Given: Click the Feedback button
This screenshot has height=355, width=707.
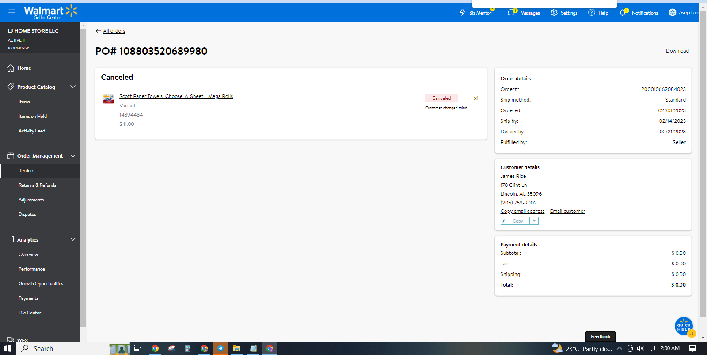Looking at the screenshot, I should [x=600, y=336].
